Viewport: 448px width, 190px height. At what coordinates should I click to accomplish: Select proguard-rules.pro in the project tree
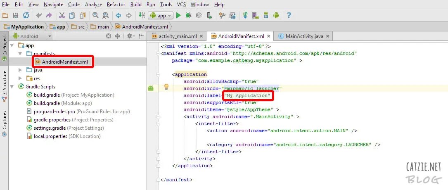(78, 112)
